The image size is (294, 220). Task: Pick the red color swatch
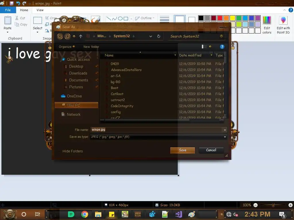(x=220, y=18)
